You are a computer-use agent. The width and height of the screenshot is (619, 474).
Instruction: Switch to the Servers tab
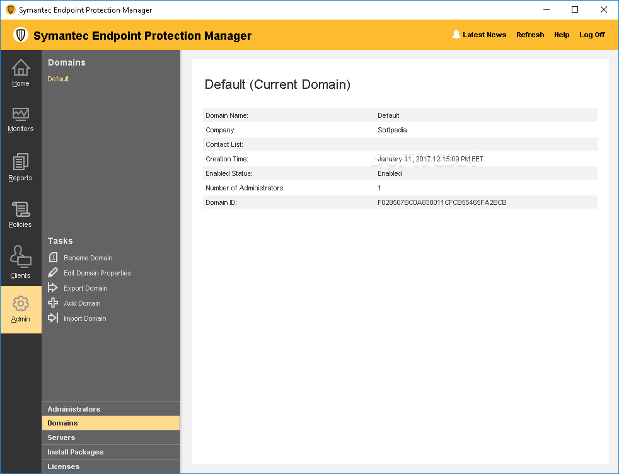point(111,437)
